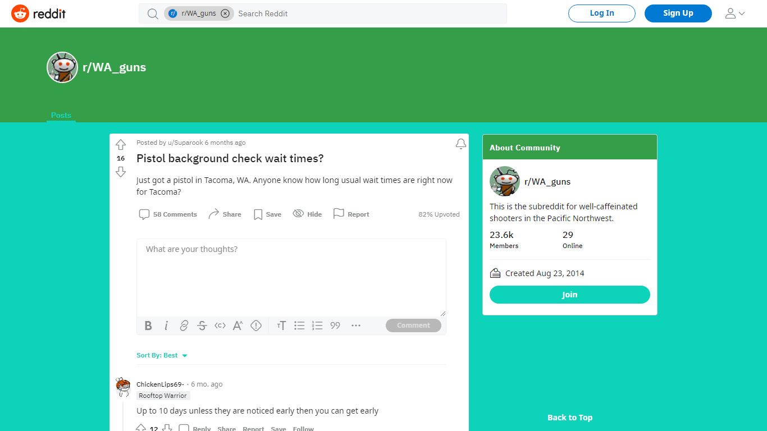
Task: Click the 29 Online count
Action: pyautogui.click(x=572, y=240)
